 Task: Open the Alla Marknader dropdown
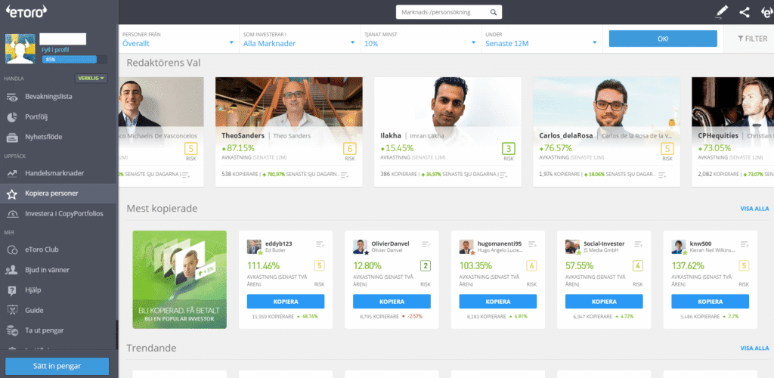tap(299, 39)
